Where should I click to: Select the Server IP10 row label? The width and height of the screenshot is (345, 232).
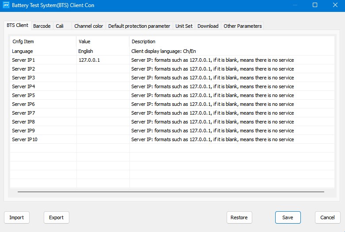click(25, 139)
